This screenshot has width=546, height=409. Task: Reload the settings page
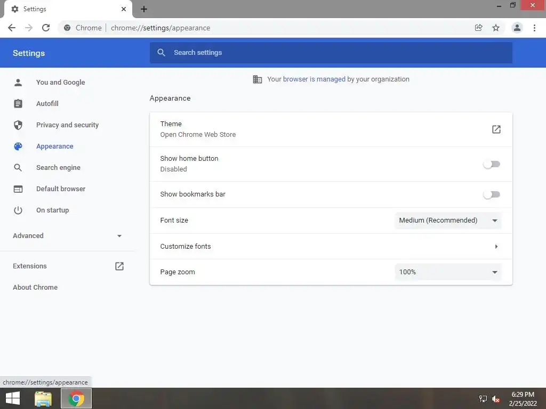pyautogui.click(x=46, y=28)
